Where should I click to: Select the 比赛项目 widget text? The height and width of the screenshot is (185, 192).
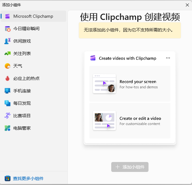coord(22,116)
